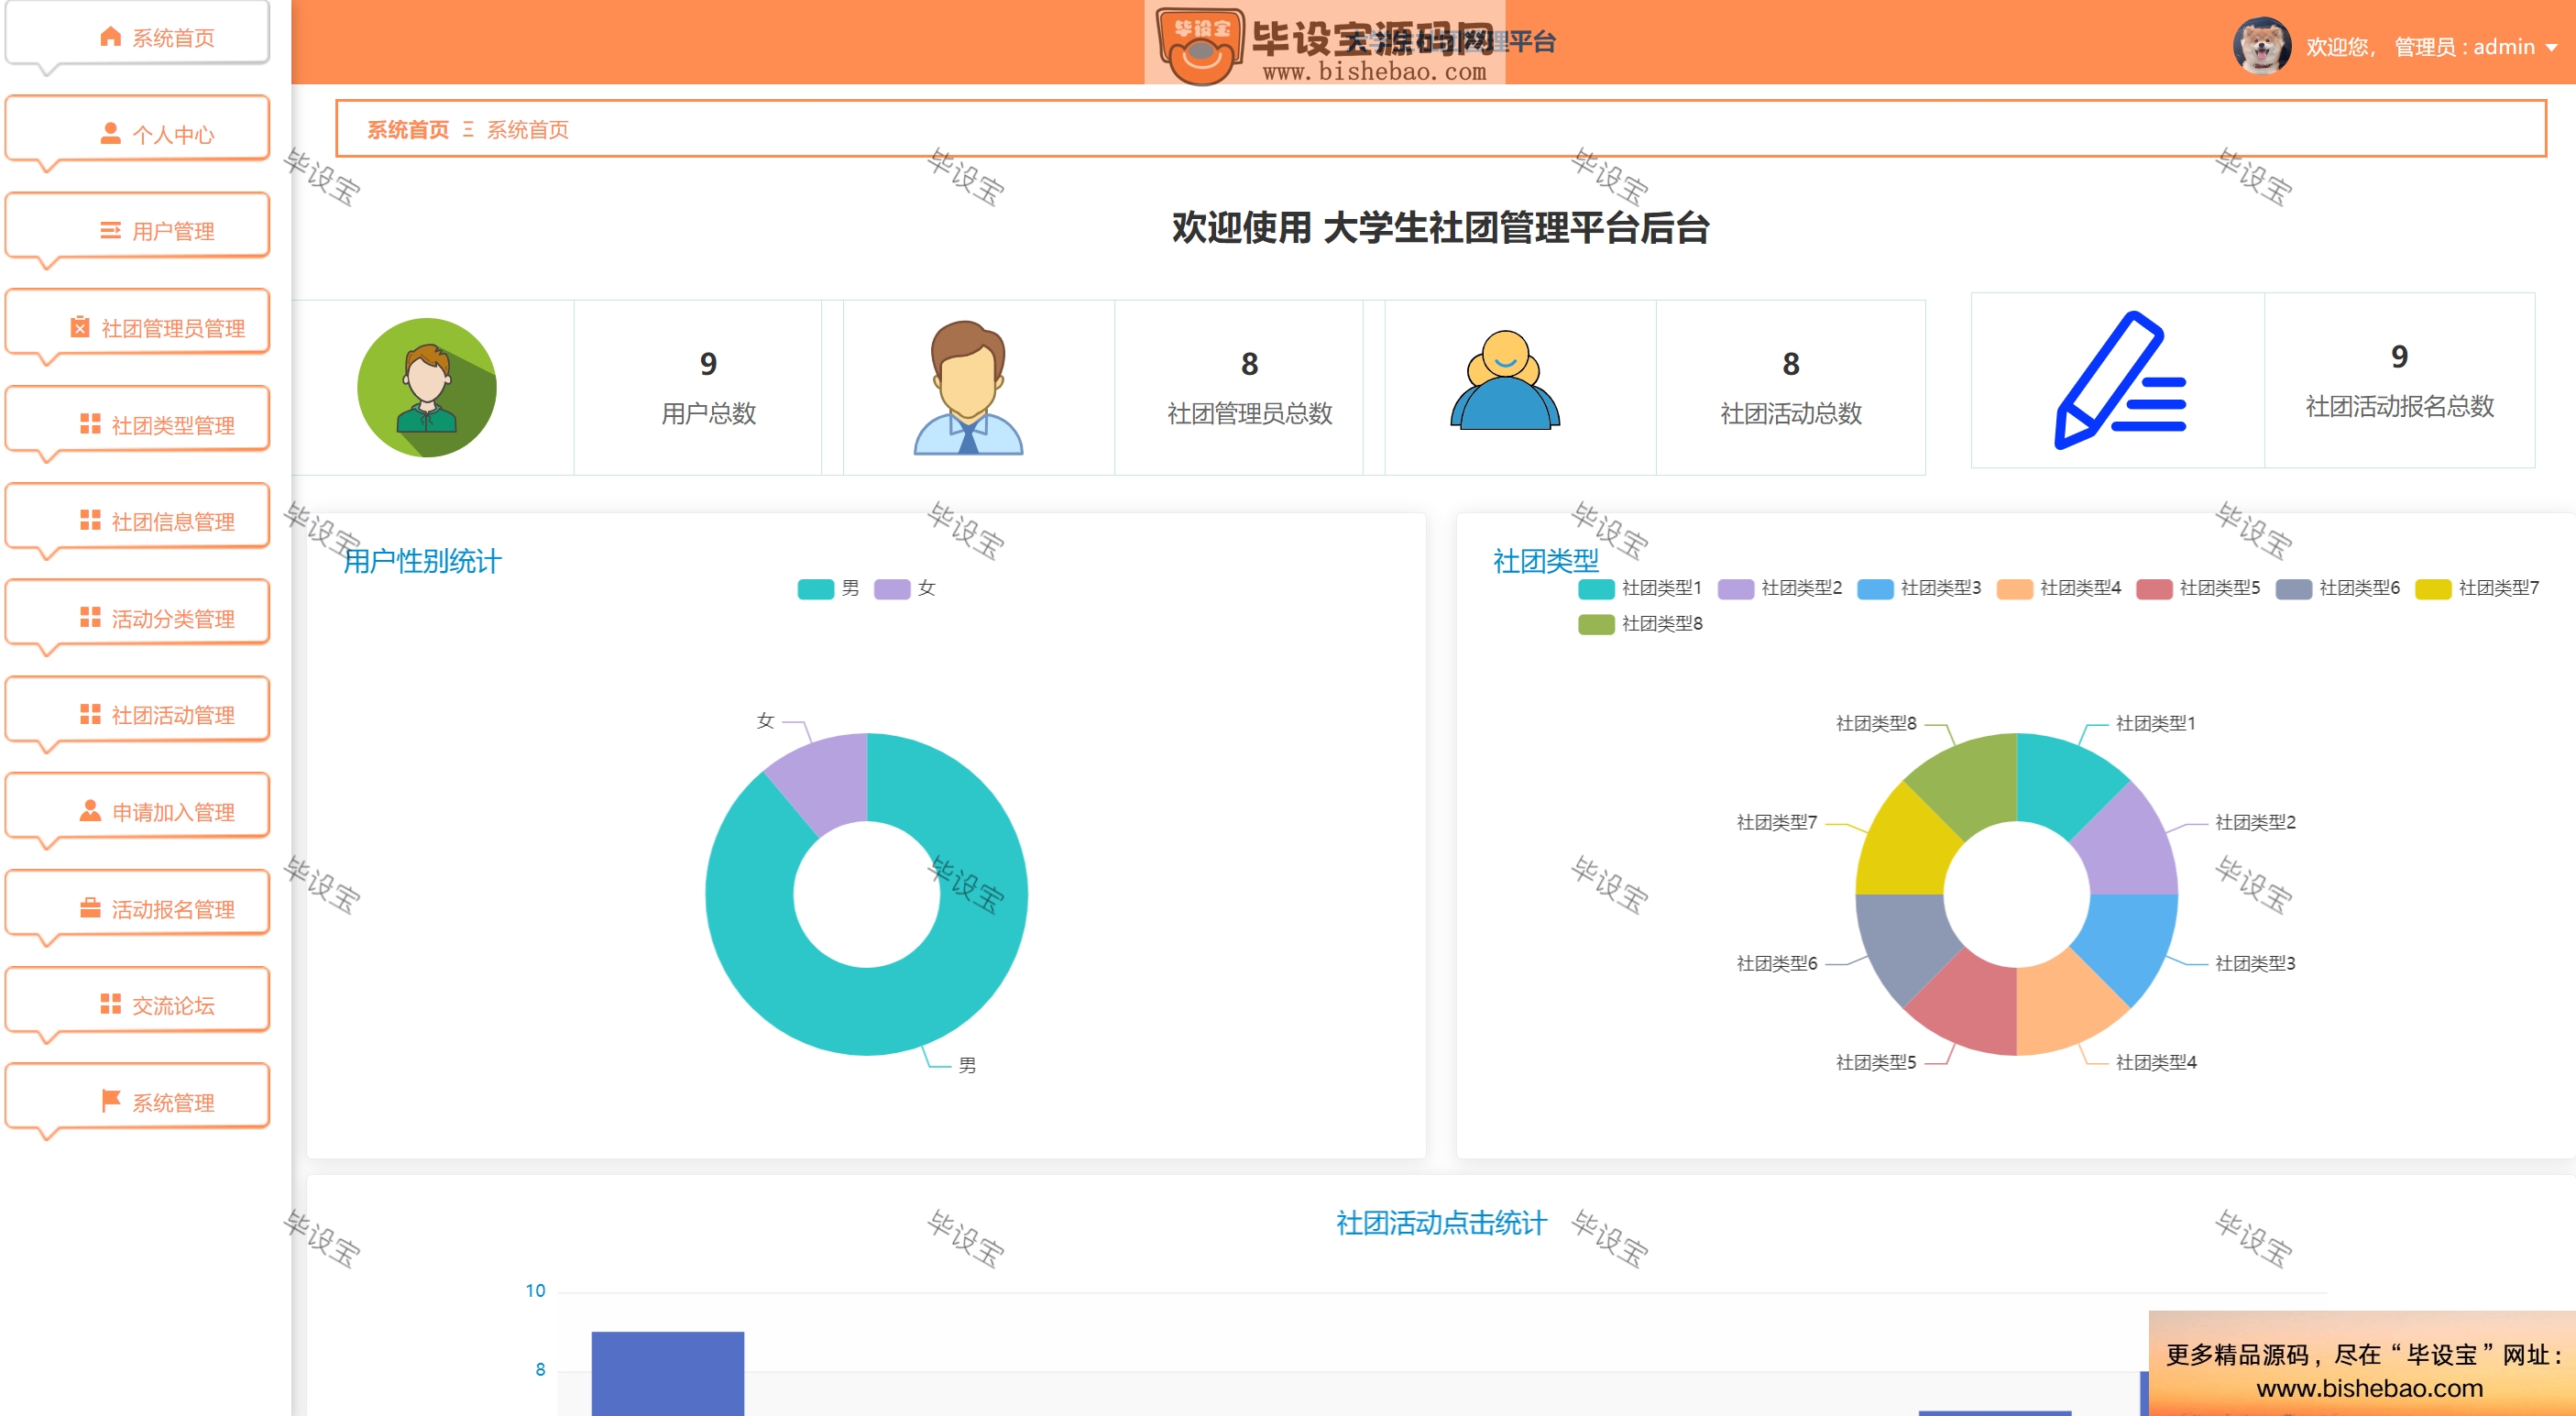Click bold 系统首页 breadcrumb link
Screen dimensions: 2576x1416
tap(408, 130)
